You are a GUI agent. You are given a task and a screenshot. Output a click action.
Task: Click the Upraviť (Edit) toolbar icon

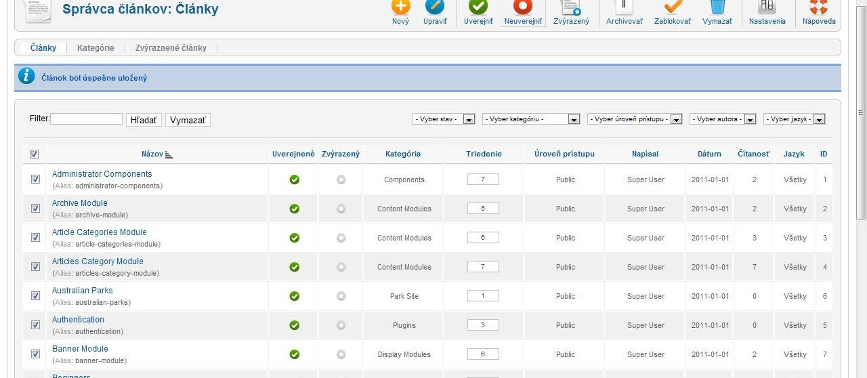435,8
